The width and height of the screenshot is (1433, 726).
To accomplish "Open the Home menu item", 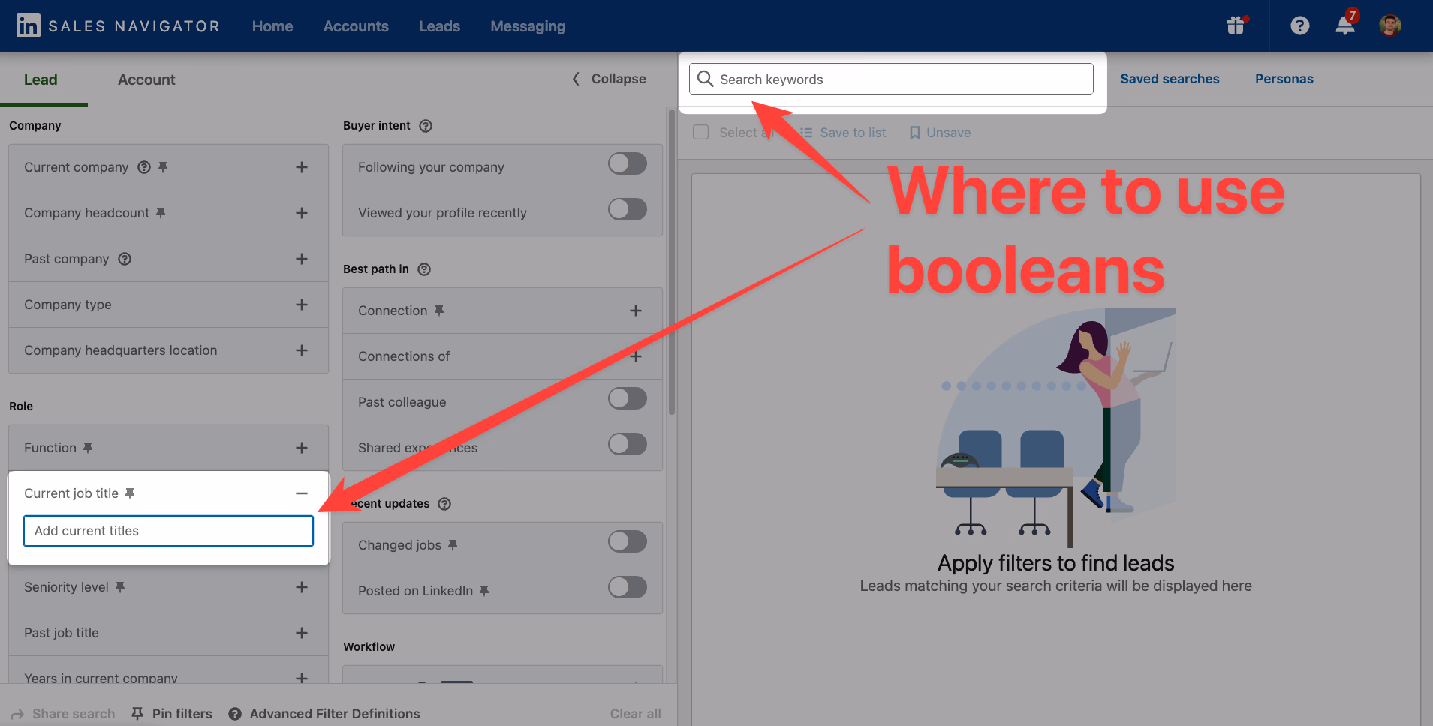I will click(x=272, y=26).
